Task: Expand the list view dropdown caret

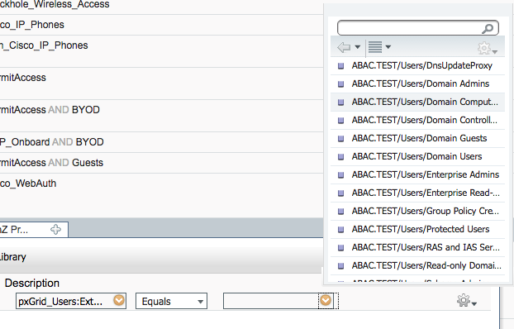Action: coord(388,47)
